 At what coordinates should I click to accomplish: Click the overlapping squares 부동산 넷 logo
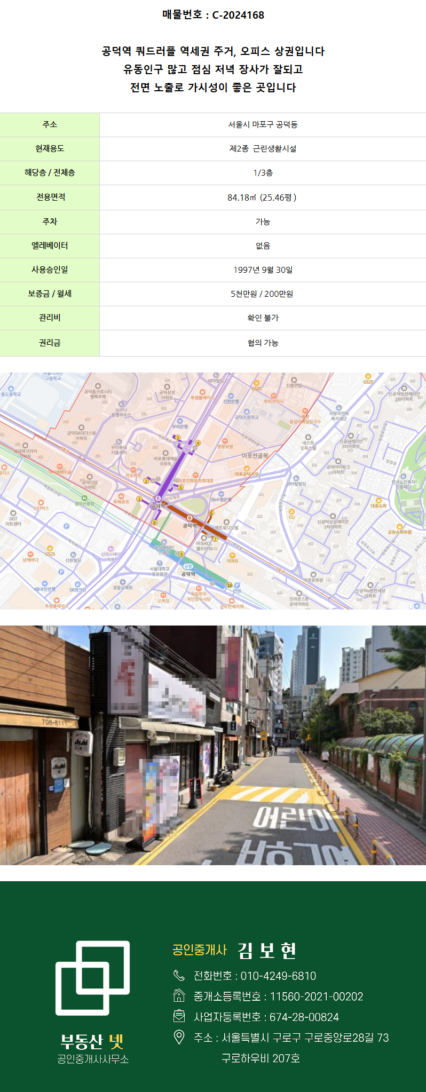[x=93, y=978]
